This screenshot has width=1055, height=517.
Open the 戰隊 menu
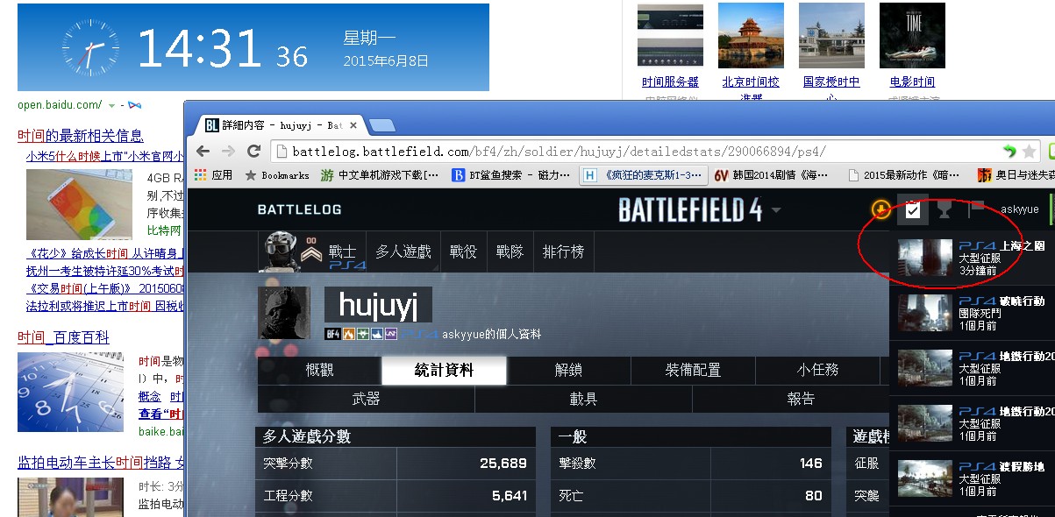pyautogui.click(x=509, y=252)
